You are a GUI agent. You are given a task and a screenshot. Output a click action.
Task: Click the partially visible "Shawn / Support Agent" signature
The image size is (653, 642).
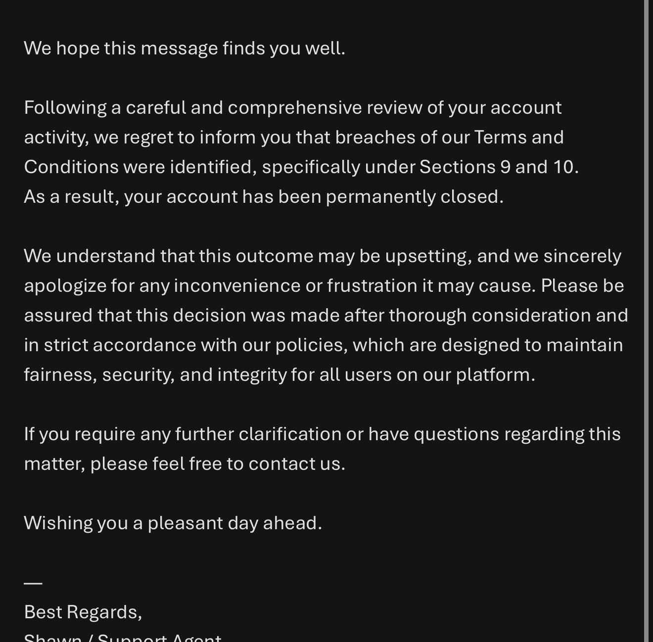pos(122,638)
